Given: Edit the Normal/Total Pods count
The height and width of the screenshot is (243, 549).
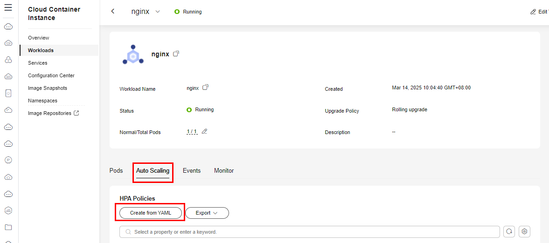Looking at the screenshot, I should click(x=204, y=131).
